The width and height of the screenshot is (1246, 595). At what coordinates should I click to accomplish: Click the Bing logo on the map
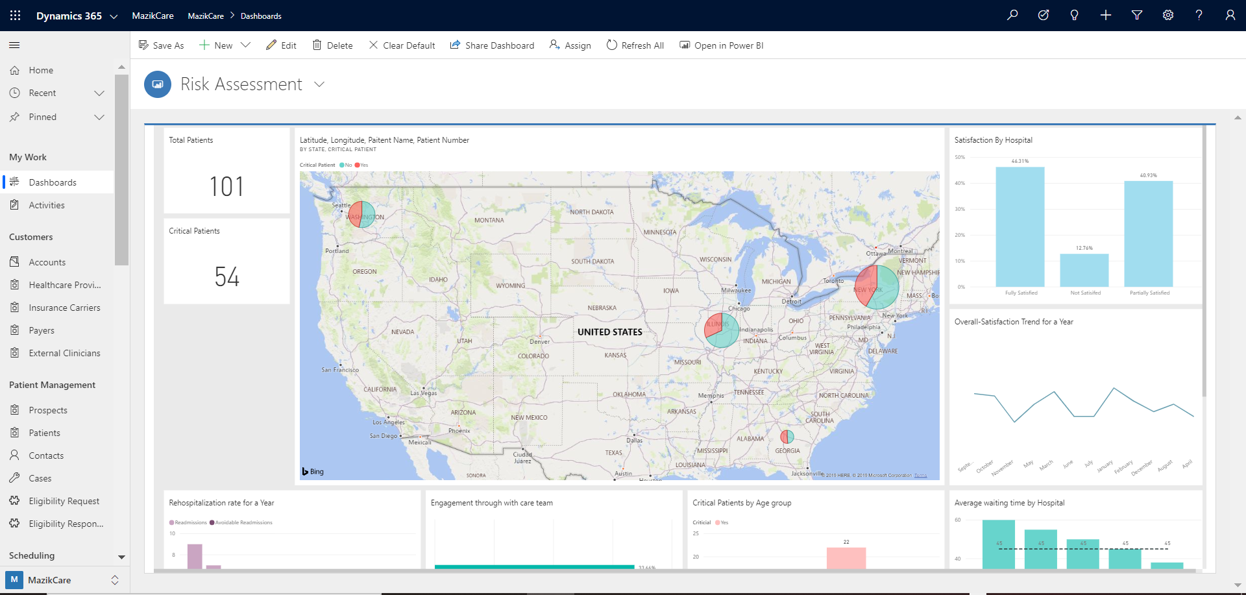click(x=313, y=472)
